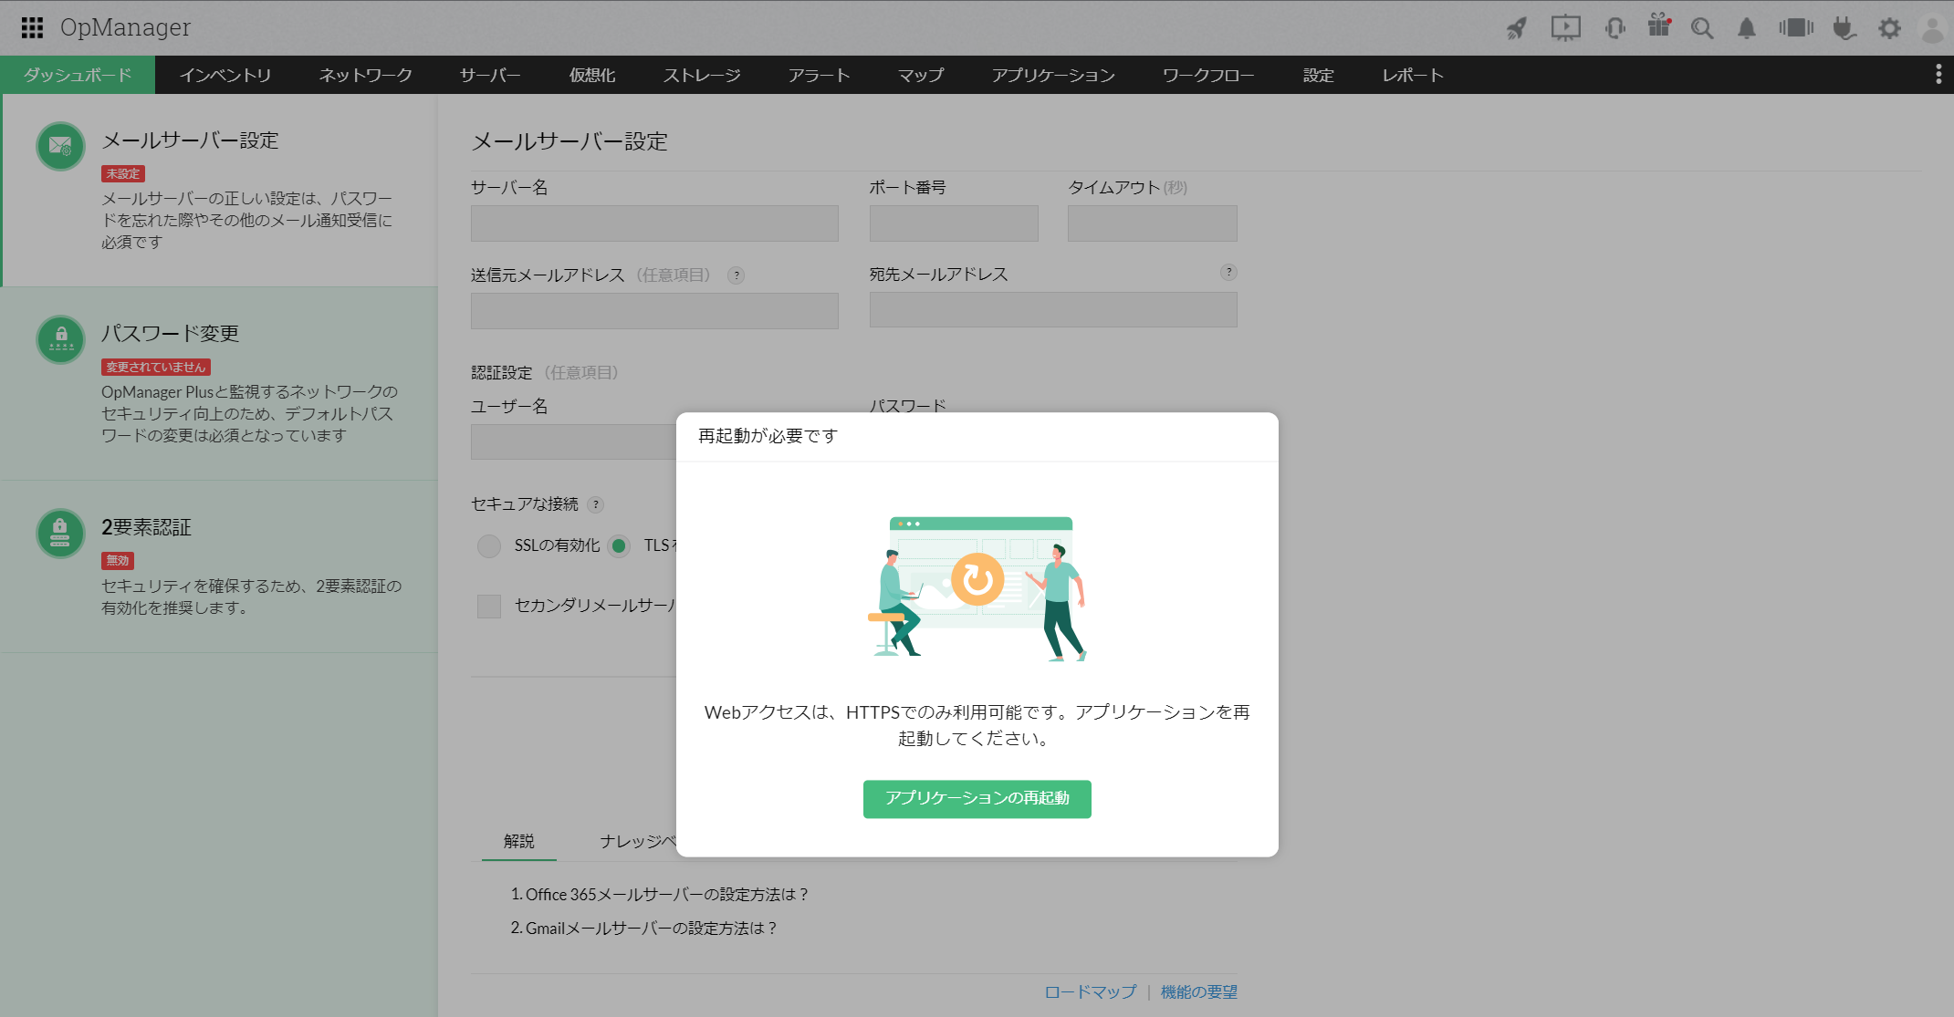The image size is (1954, 1017).
Task: Open the gear settings icon
Action: [x=1889, y=28]
